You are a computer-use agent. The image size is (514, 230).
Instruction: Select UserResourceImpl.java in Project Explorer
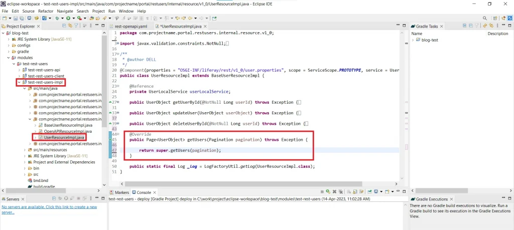64,137
